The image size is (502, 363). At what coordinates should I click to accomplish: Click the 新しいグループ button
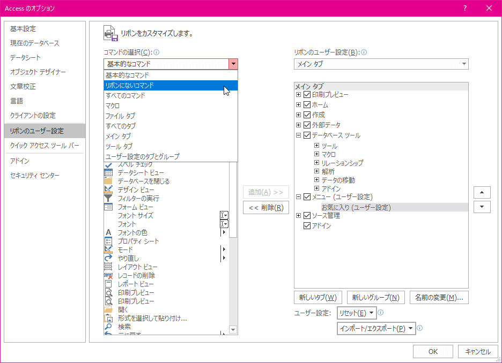coord(376,298)
